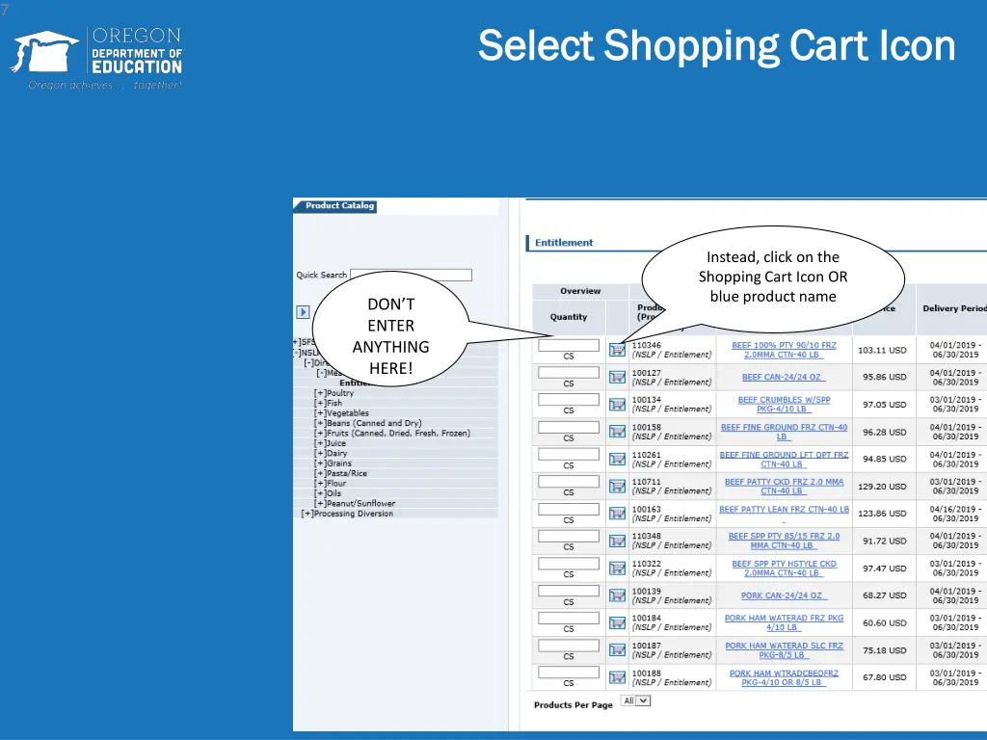Open BEEF SPP PTY 85/15 FRZ link
This screenshot has height=740, width=987.
click(784, 542)
